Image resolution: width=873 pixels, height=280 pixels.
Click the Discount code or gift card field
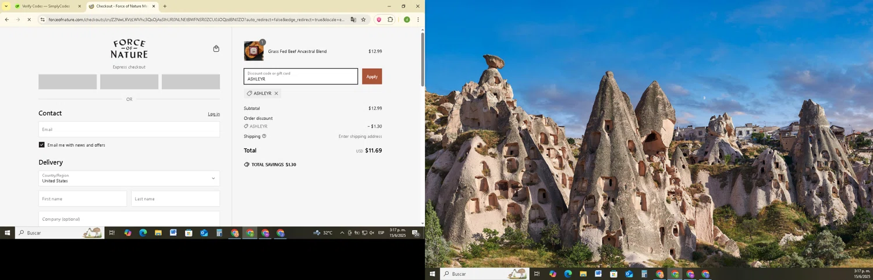301,76
